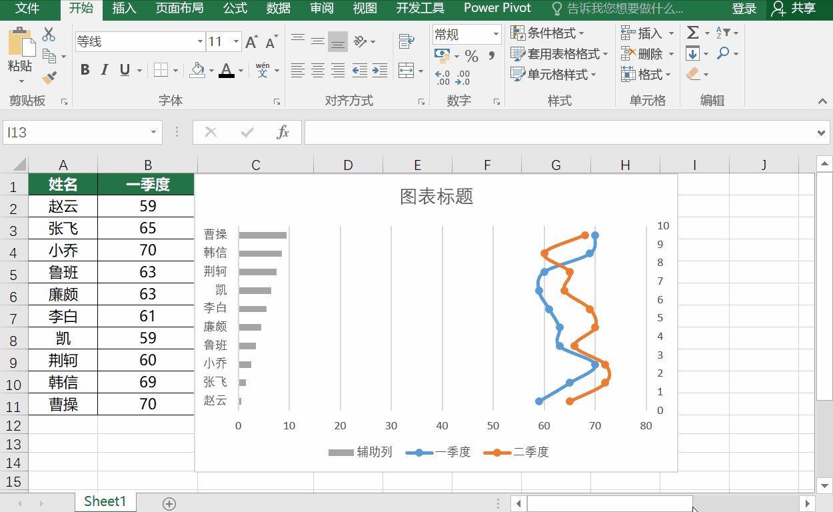Screen dimensions: 833x512
Task: Open the Name Box dropdown arrow
Action: coord(154,132)
